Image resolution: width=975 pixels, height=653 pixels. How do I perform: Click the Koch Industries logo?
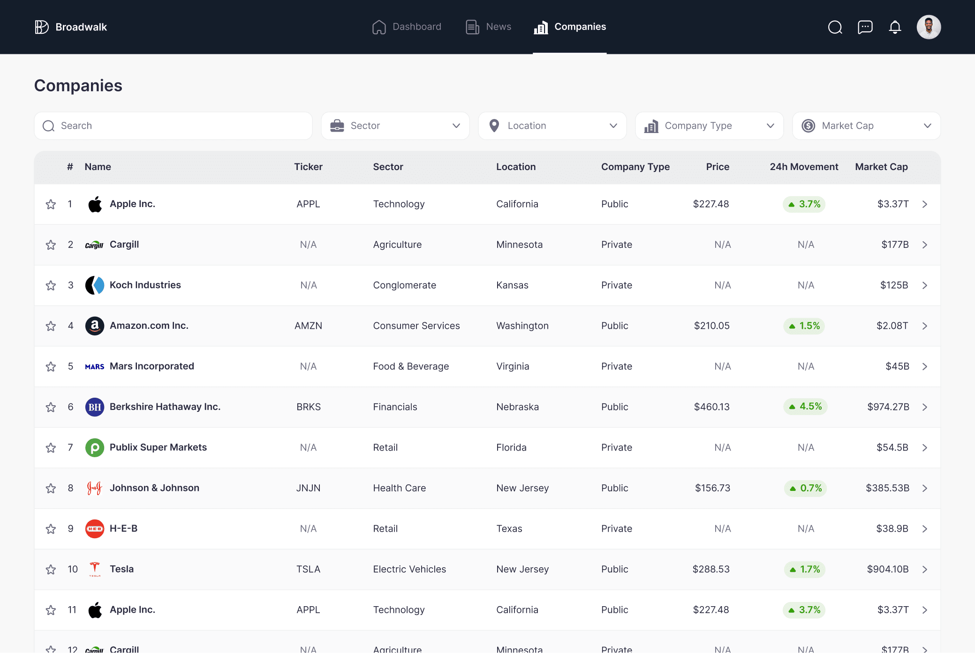95,285
